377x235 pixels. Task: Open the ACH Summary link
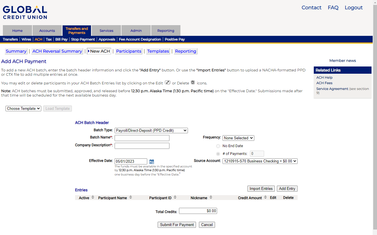coord(16,51)
